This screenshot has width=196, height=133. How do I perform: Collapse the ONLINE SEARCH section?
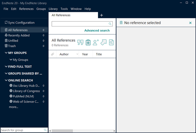point(6,80)
